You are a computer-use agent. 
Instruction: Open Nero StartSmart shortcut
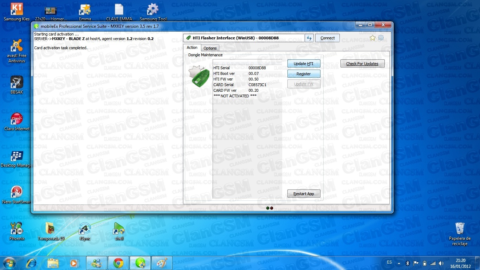(x=17, y=195)
